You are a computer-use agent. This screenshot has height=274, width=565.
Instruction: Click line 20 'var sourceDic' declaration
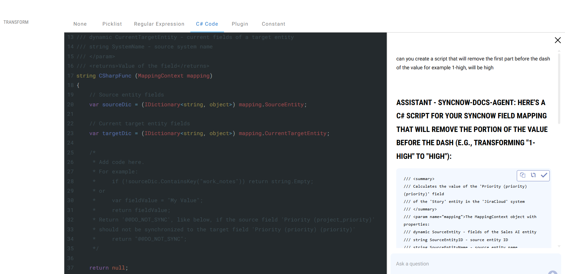[x=198, y=104]
